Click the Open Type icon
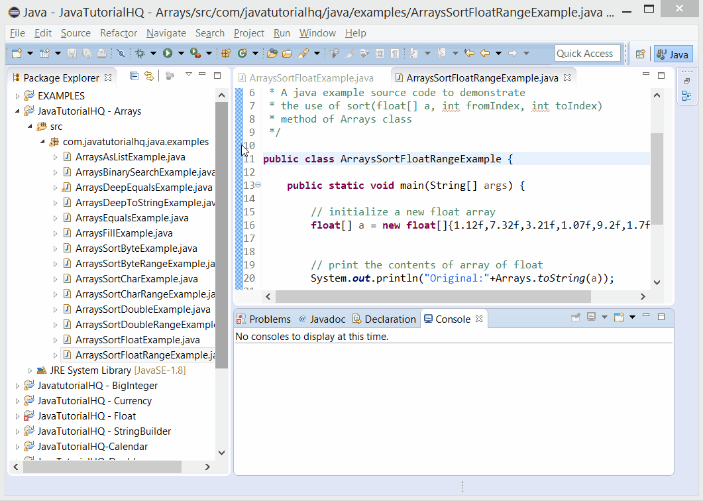Image resolution: width=703 pixels, height=501 pixels. pos(272,54)
